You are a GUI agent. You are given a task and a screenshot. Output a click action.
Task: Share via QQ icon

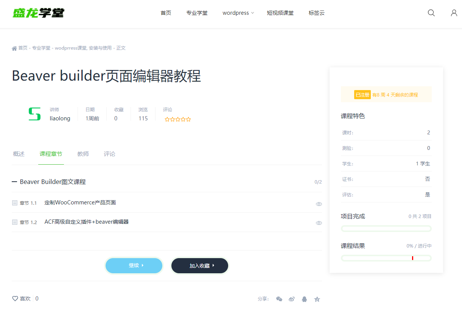[305, 299]
